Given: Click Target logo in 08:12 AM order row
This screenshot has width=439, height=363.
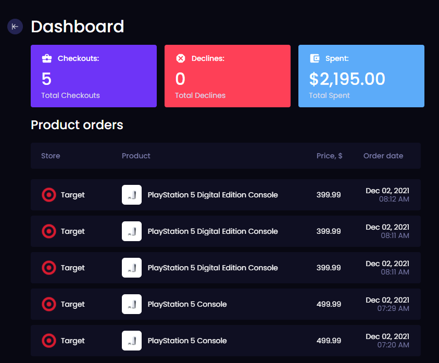Looking at the screenshot, I should [49, 195].
